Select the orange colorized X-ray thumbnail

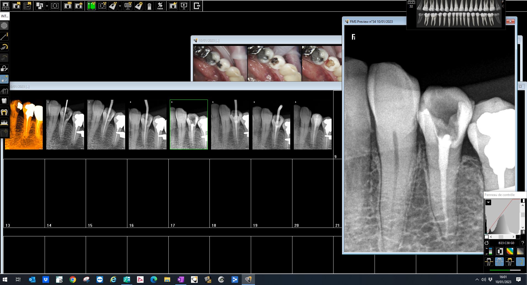[24, 125]
